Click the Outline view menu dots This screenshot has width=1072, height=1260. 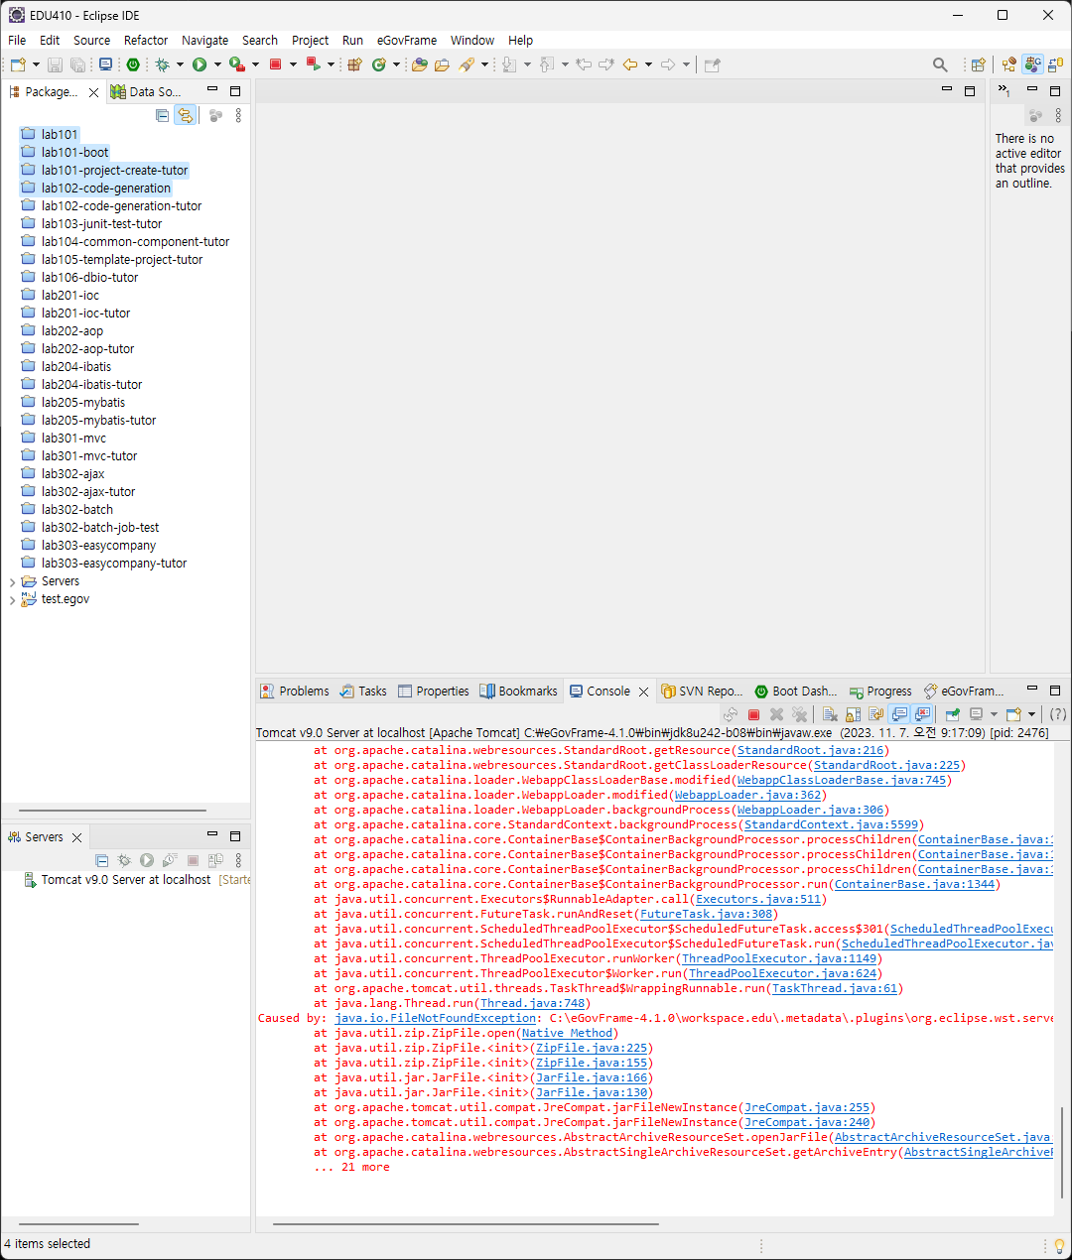pyautogui.click(x=1058, y=116)
